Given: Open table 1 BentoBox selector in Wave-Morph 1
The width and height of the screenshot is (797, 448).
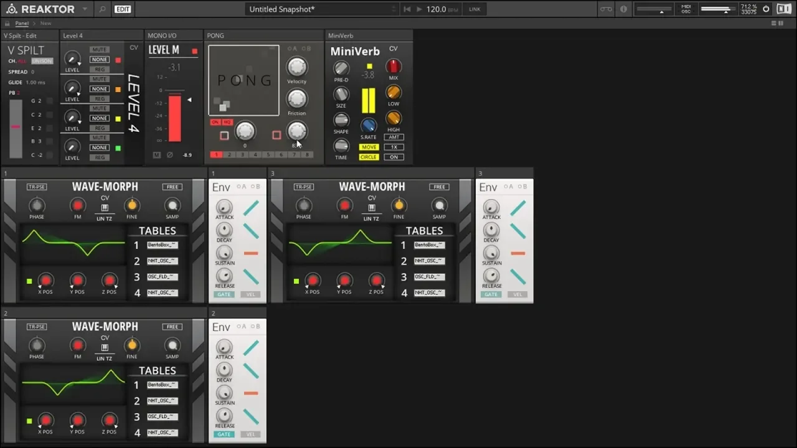Looking at the screenshot, I should click(x=163, y=245).
